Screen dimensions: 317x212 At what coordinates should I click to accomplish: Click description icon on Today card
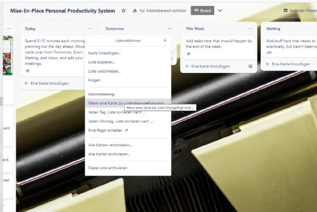tap(28, 71)
